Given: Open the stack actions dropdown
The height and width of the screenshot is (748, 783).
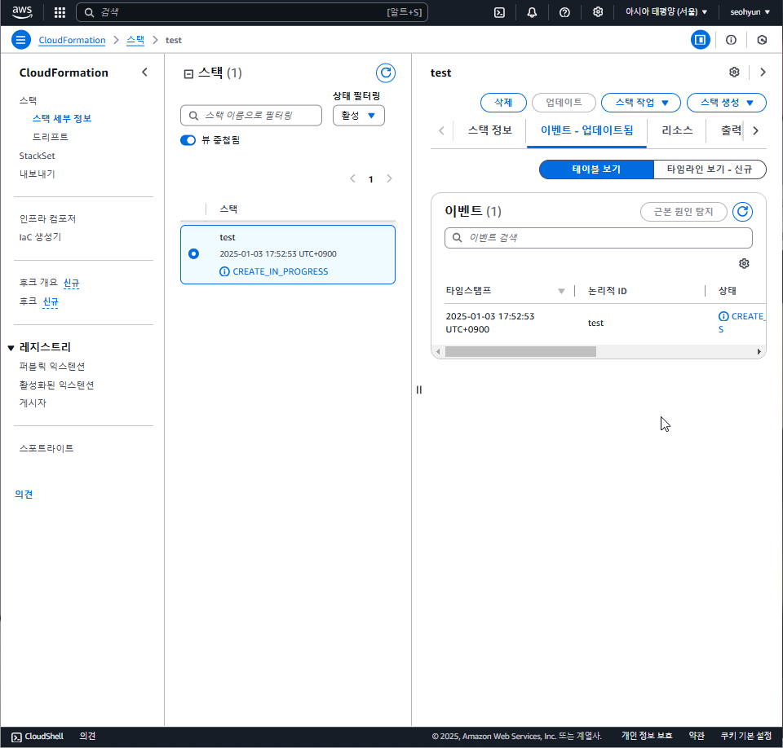Looking at the screenshot, I should tap(641, 103).
